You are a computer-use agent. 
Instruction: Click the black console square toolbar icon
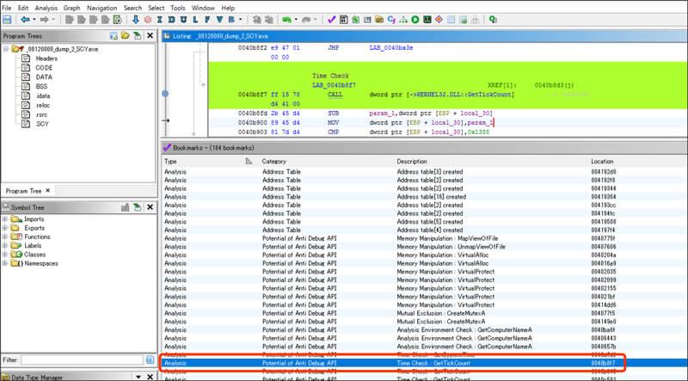tap(427, 20)
